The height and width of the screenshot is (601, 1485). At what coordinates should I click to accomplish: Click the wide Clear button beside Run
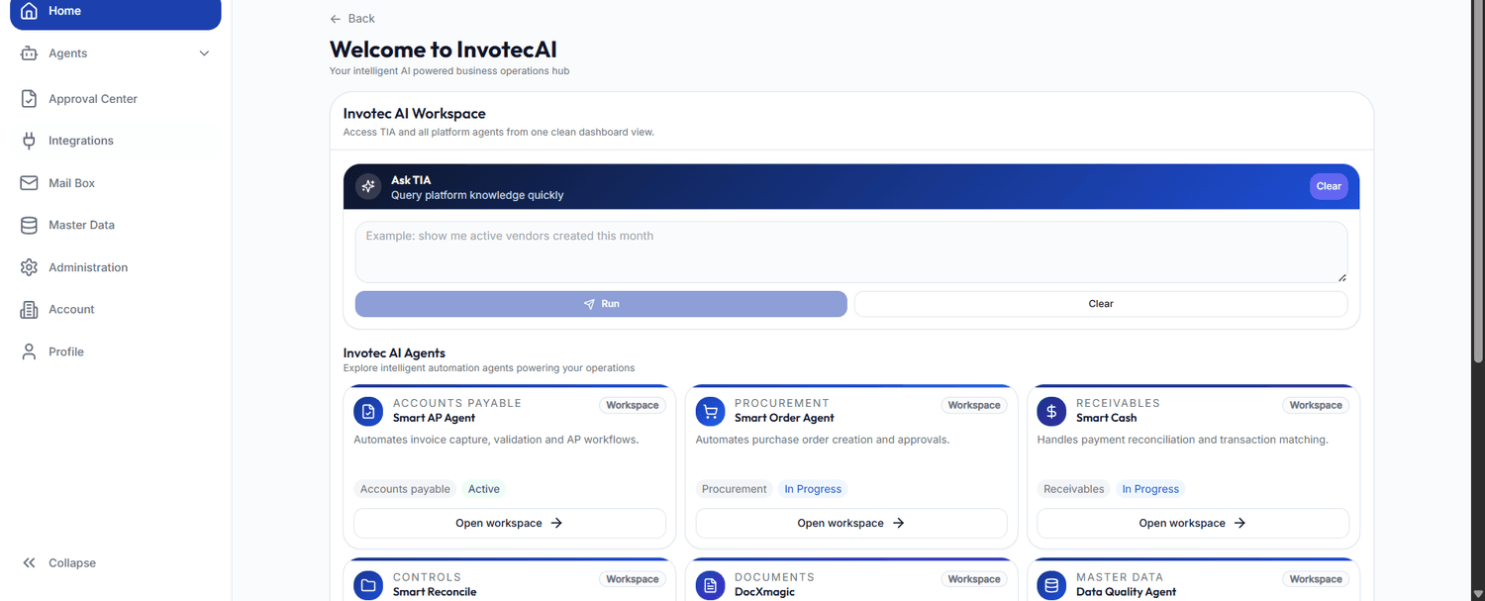1101,304
